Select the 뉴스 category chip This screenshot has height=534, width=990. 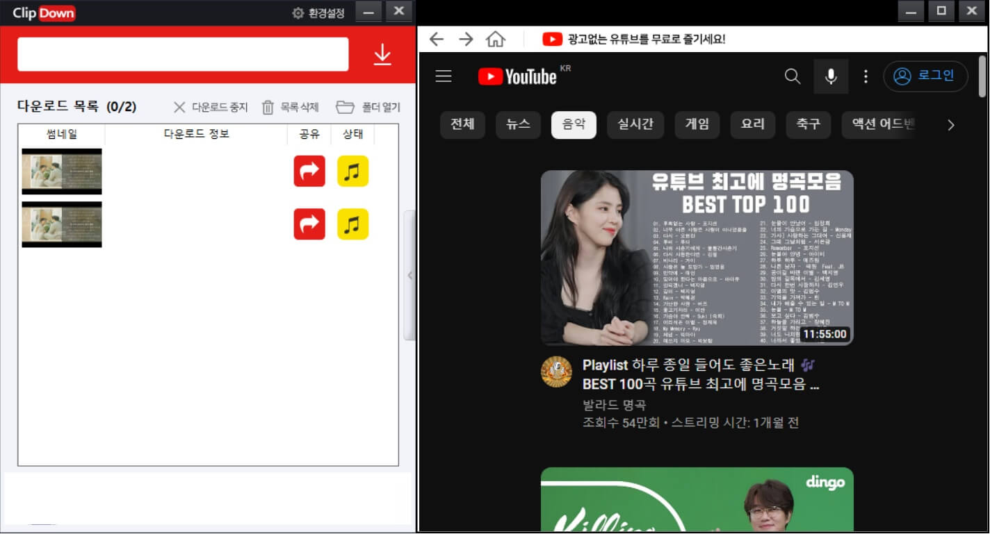(x=518, y=125)
